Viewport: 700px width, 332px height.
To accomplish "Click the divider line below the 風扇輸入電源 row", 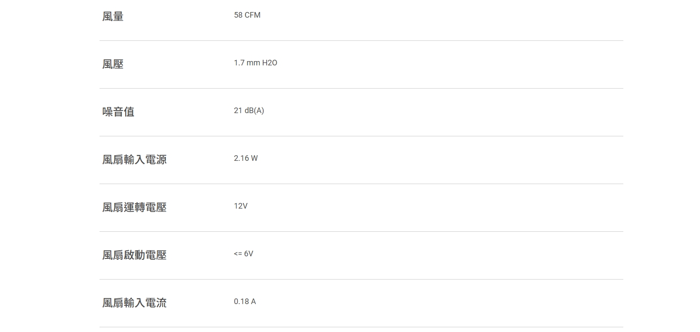I will (x=361, y=184).
